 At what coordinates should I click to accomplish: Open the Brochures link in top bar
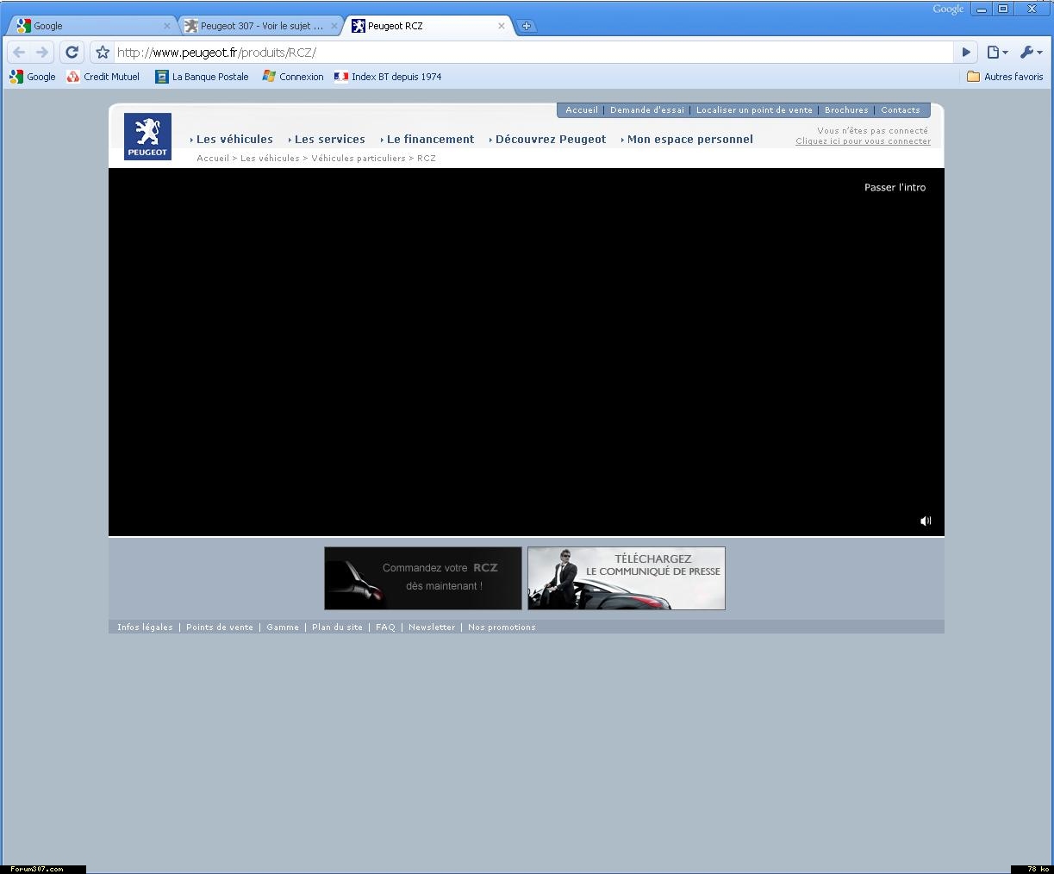coord(845,110)
